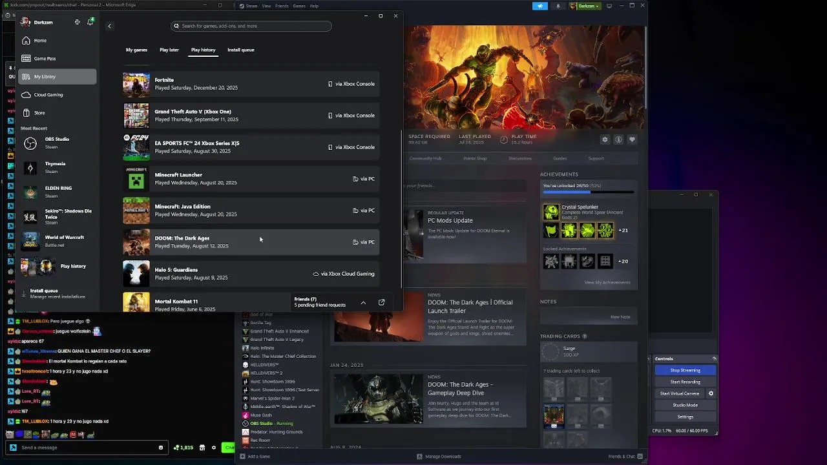Click View My Achievements link
This screenshot has width=827, height=465.
[x=607, y=282]
